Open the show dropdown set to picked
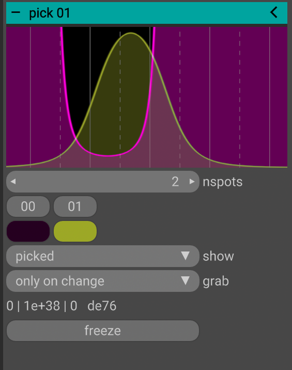Screen dimensions: 292x370 102,256
